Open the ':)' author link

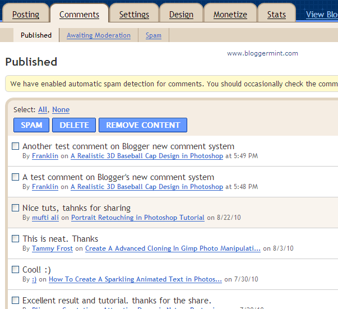pyautogui.click(x=34, y=279)
